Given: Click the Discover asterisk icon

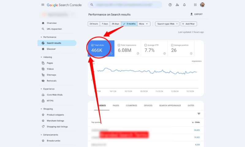Looking at the screenshot, I should coord(43,49).
